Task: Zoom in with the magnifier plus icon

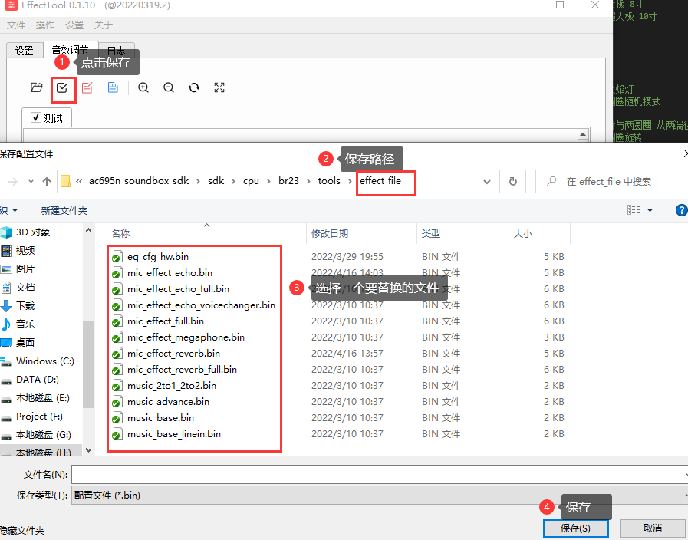Action: click(143, 87)
